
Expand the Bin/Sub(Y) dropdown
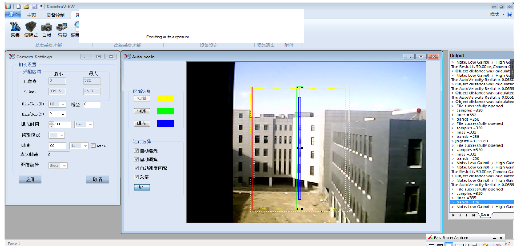click(x=63, y=114)
